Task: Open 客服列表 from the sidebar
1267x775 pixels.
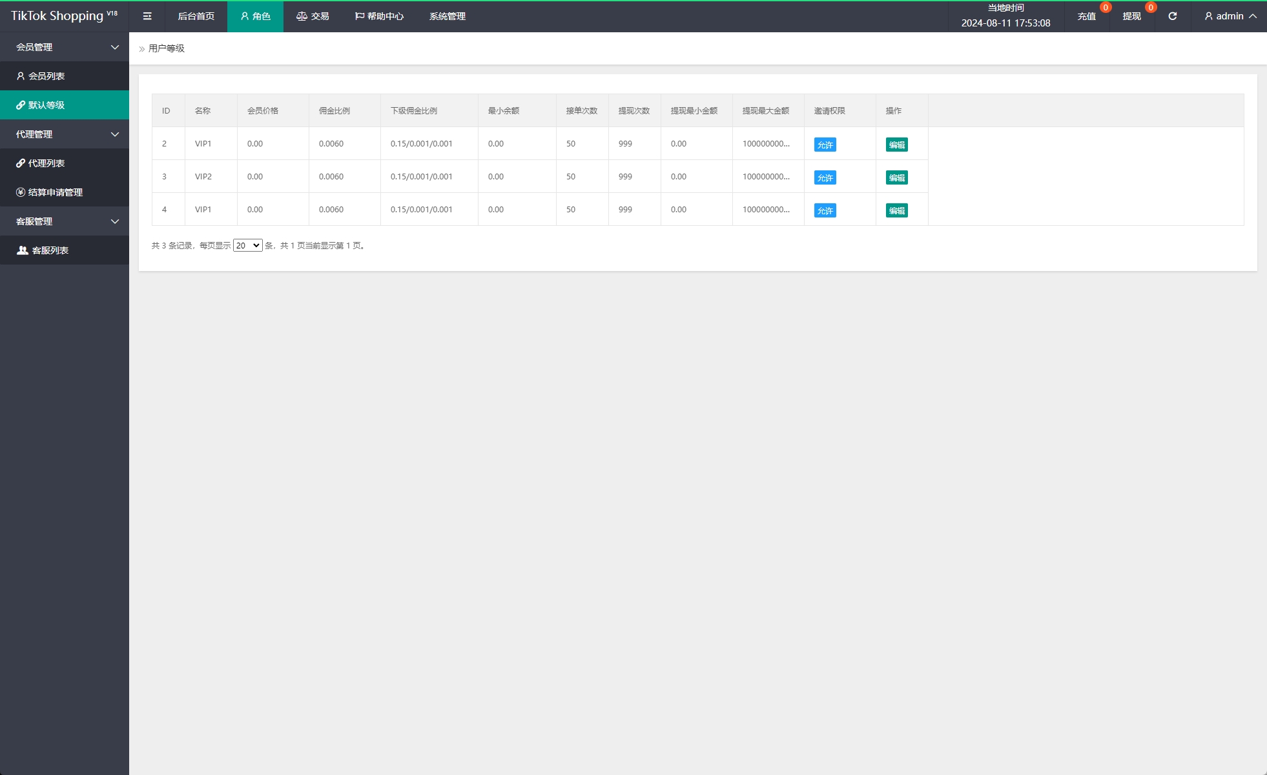Action: pos(50,250)
